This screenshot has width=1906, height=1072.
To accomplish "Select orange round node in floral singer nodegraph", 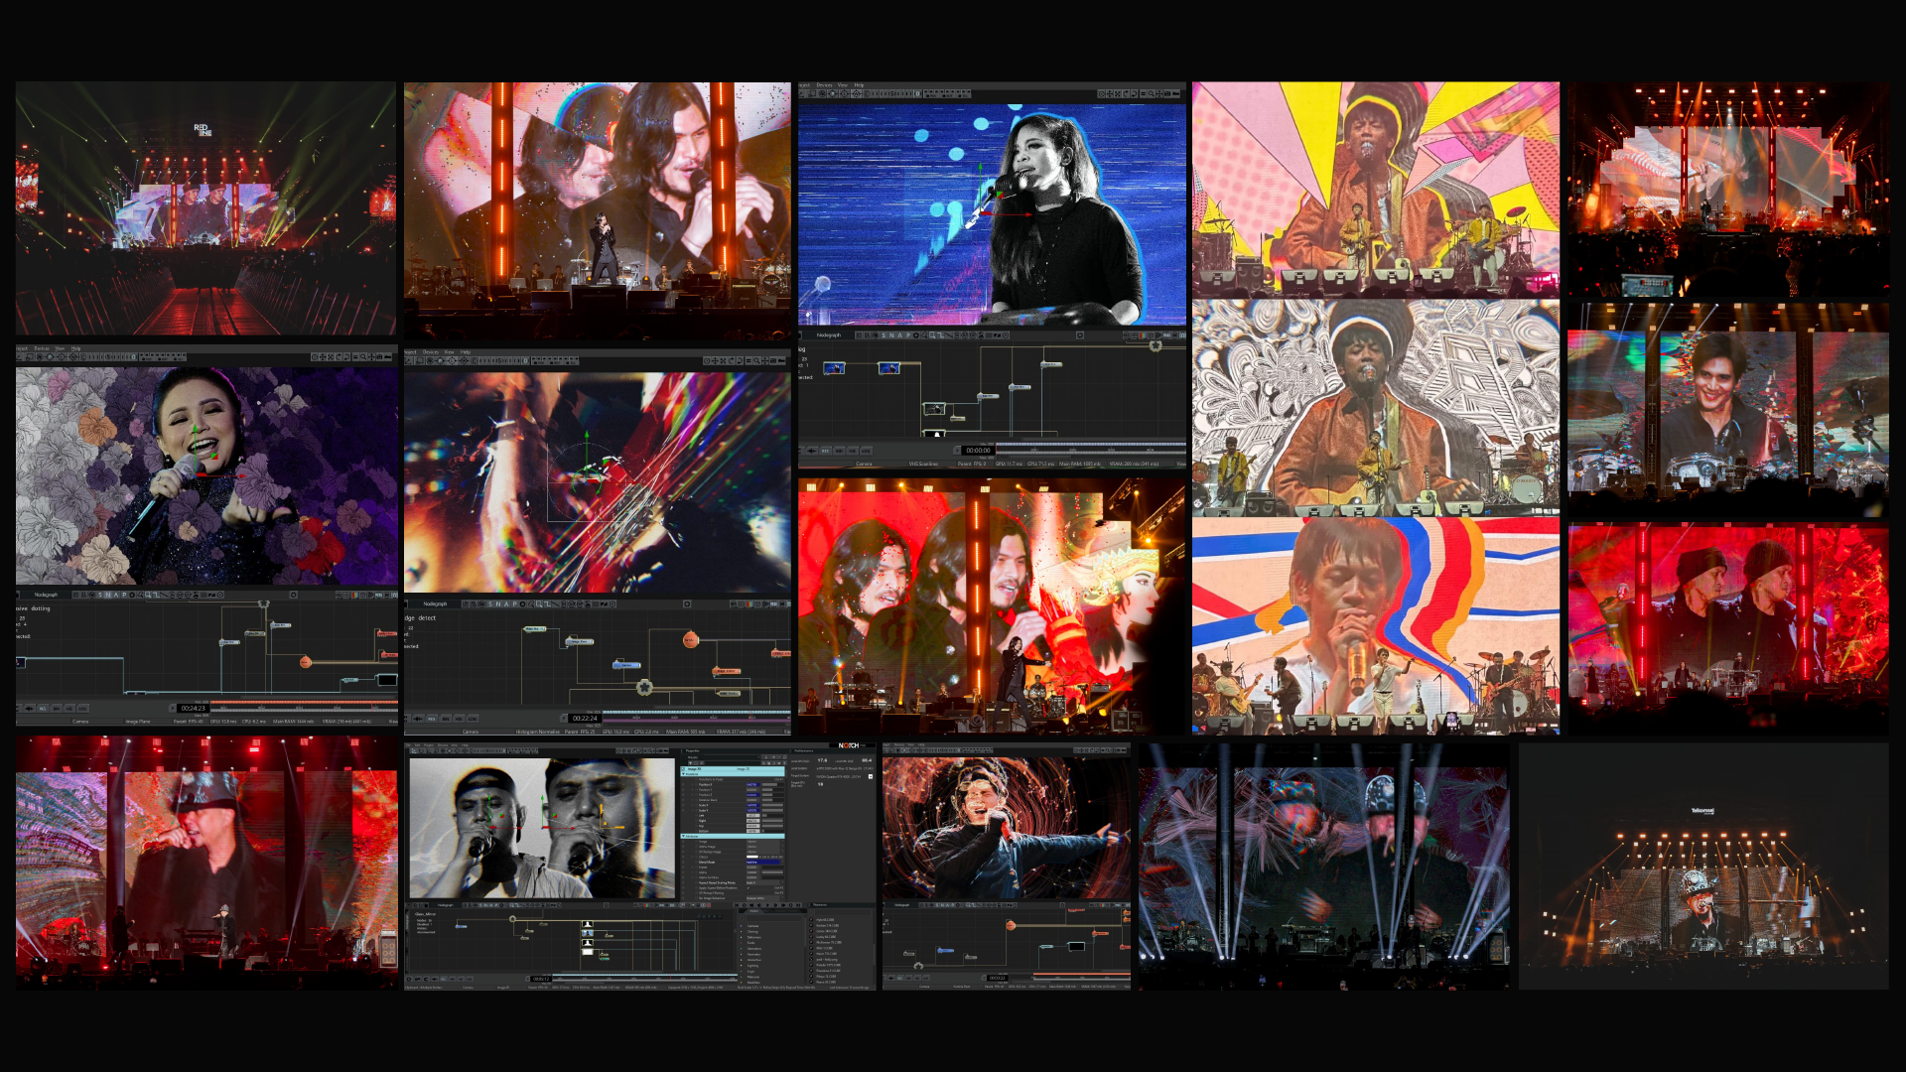I will coord(306,661).
